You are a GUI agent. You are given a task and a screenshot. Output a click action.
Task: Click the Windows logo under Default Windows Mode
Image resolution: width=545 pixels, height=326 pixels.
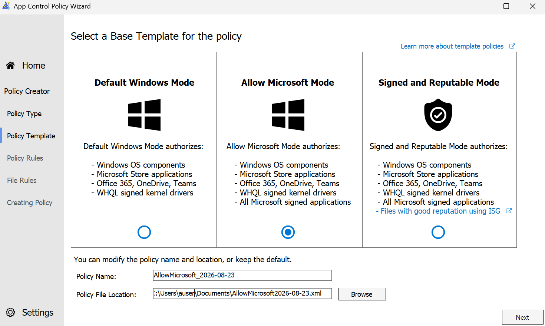click(144, 115)
